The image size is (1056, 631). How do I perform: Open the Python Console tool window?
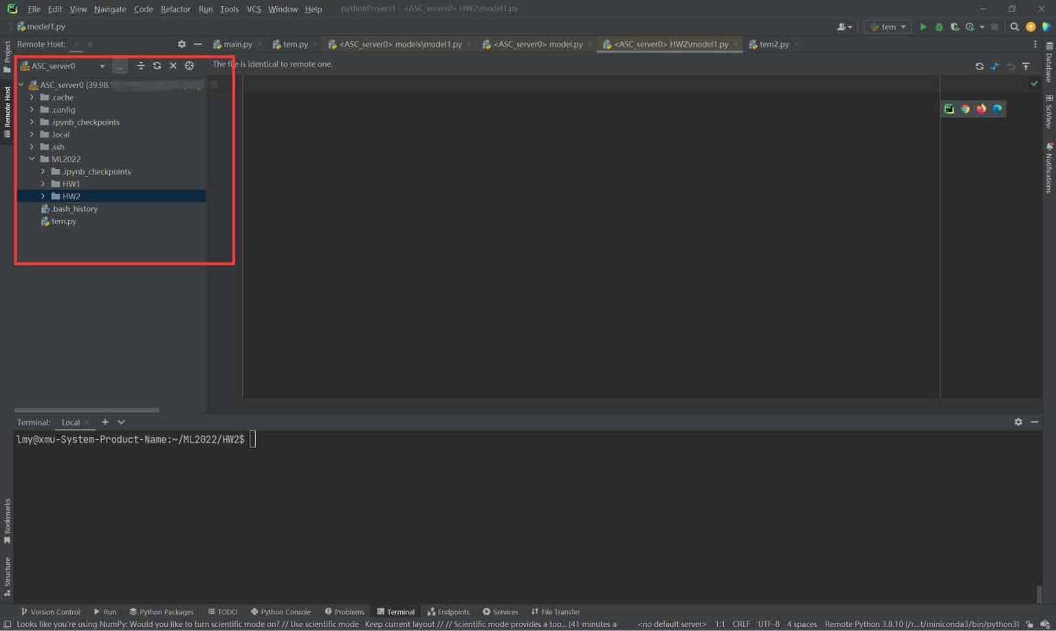point(280,612)
